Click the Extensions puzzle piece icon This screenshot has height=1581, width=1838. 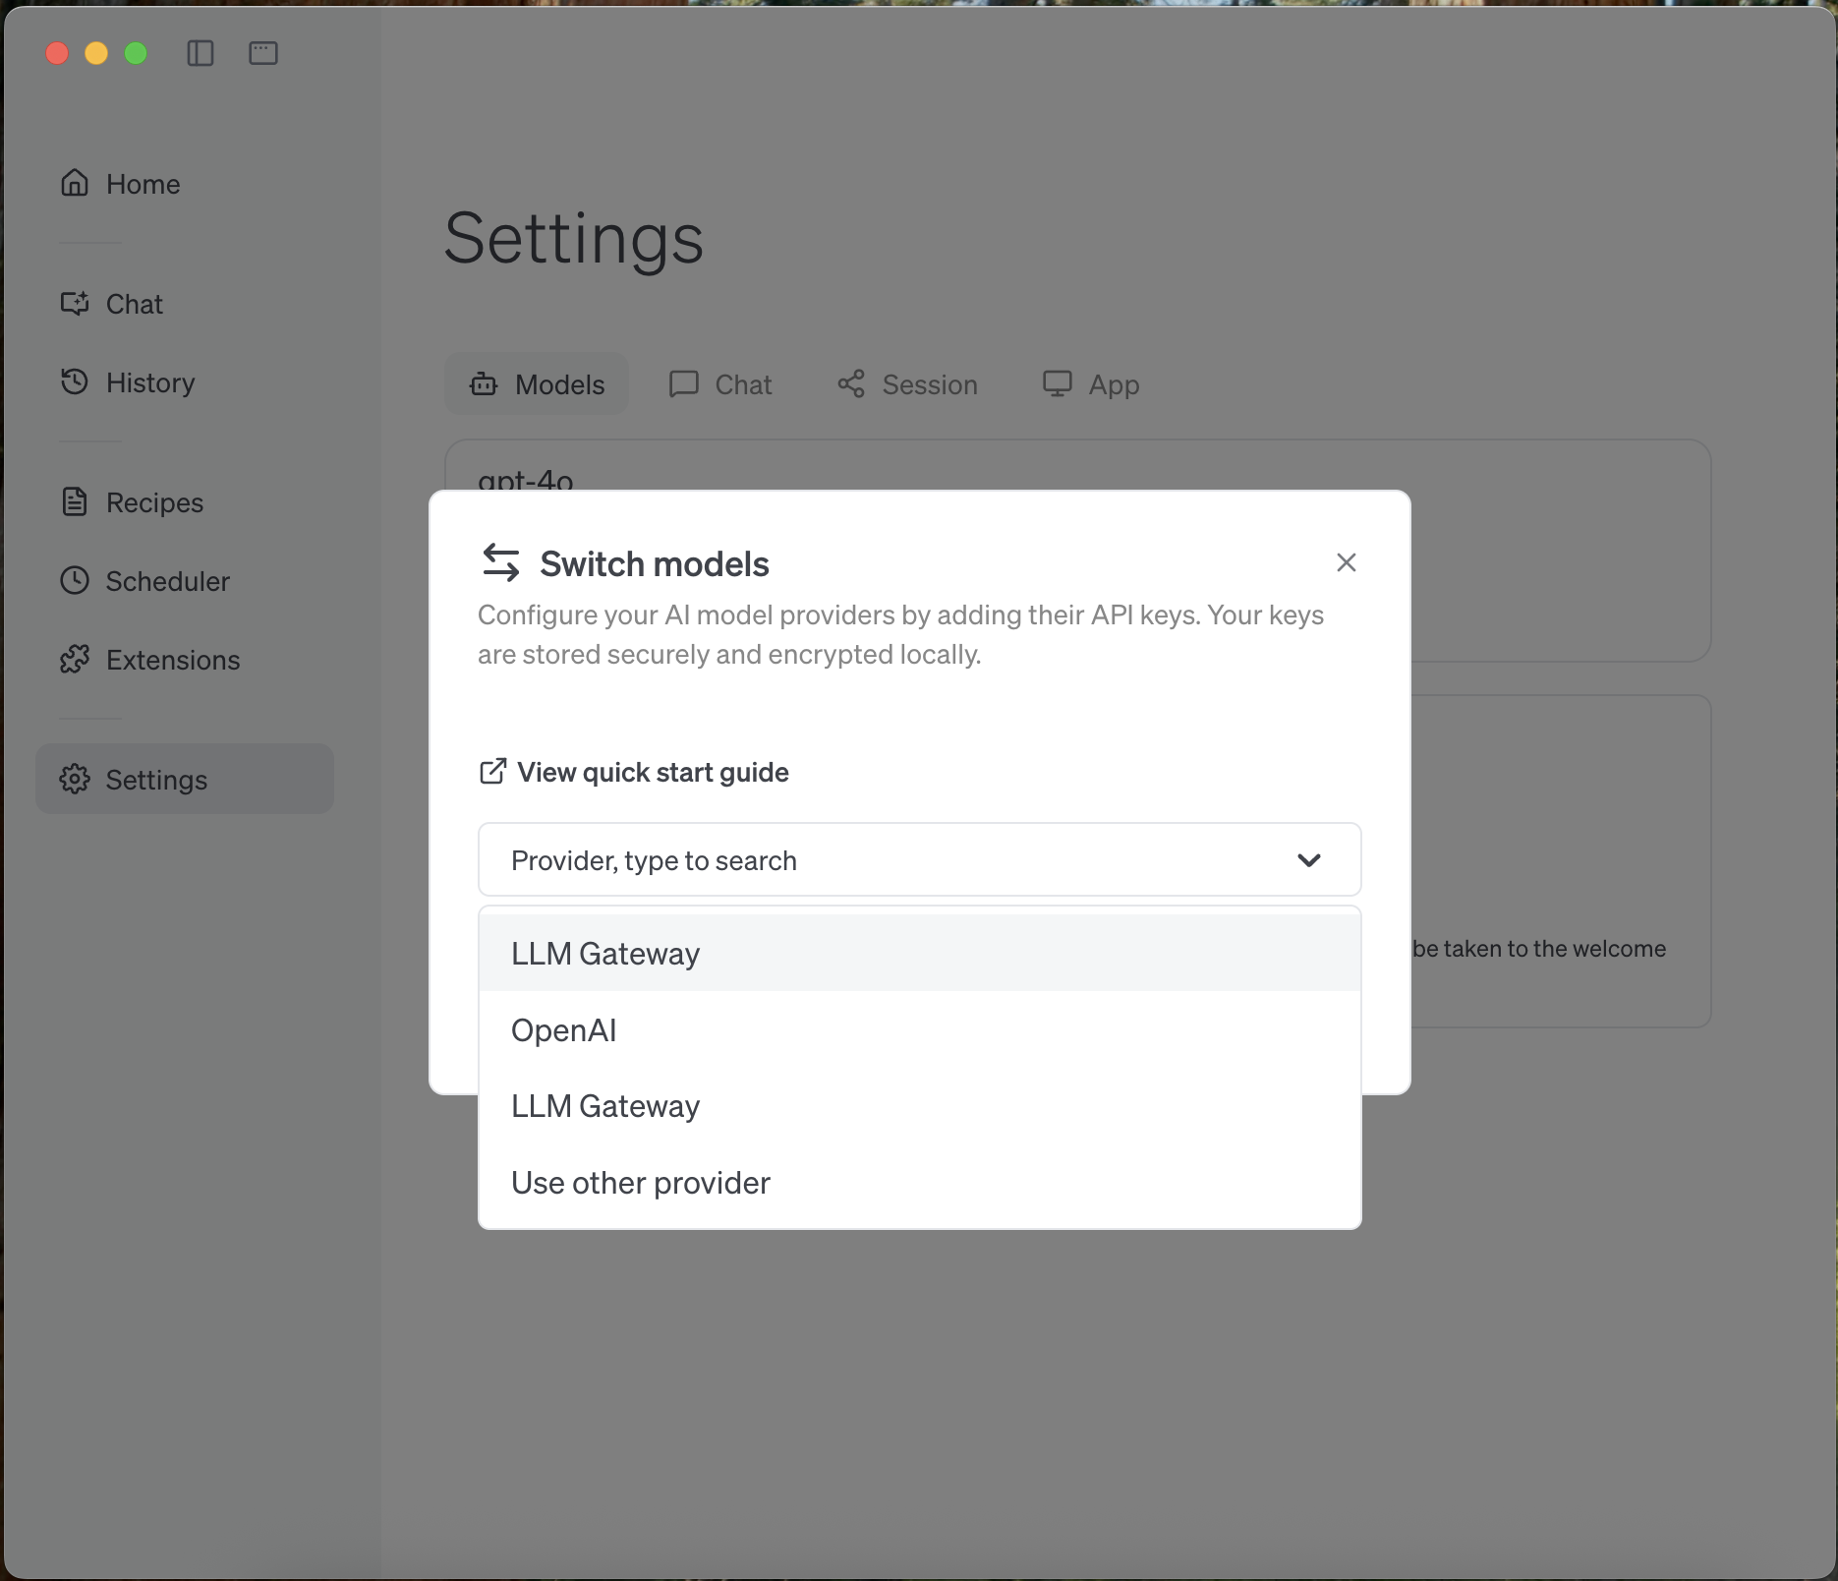point(75,659)
